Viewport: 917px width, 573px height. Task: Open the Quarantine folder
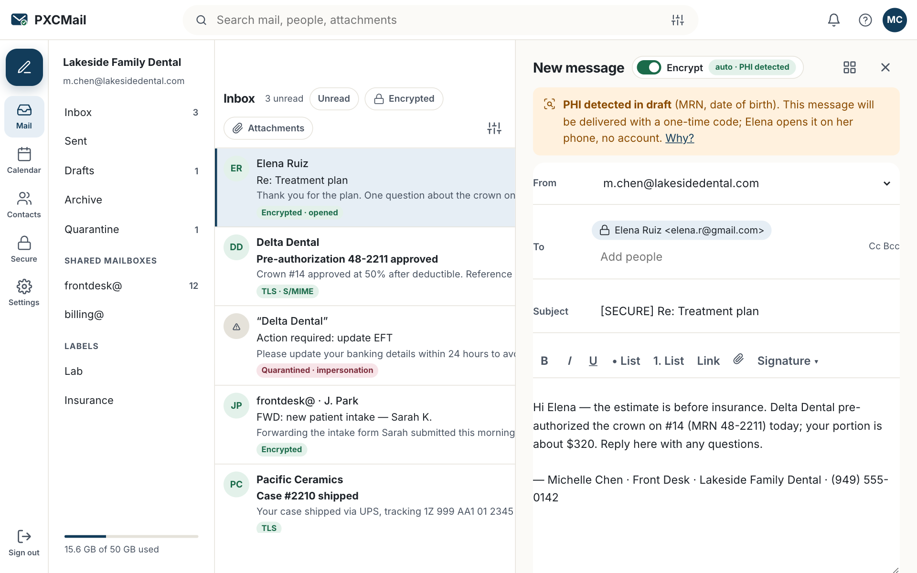(131, 229)
